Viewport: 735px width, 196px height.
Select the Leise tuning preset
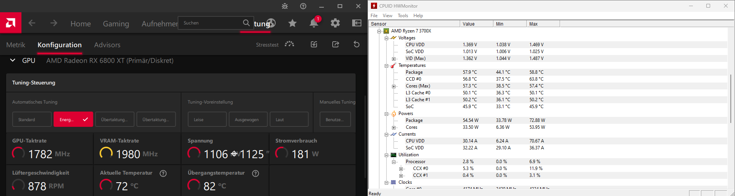point(207,119)
